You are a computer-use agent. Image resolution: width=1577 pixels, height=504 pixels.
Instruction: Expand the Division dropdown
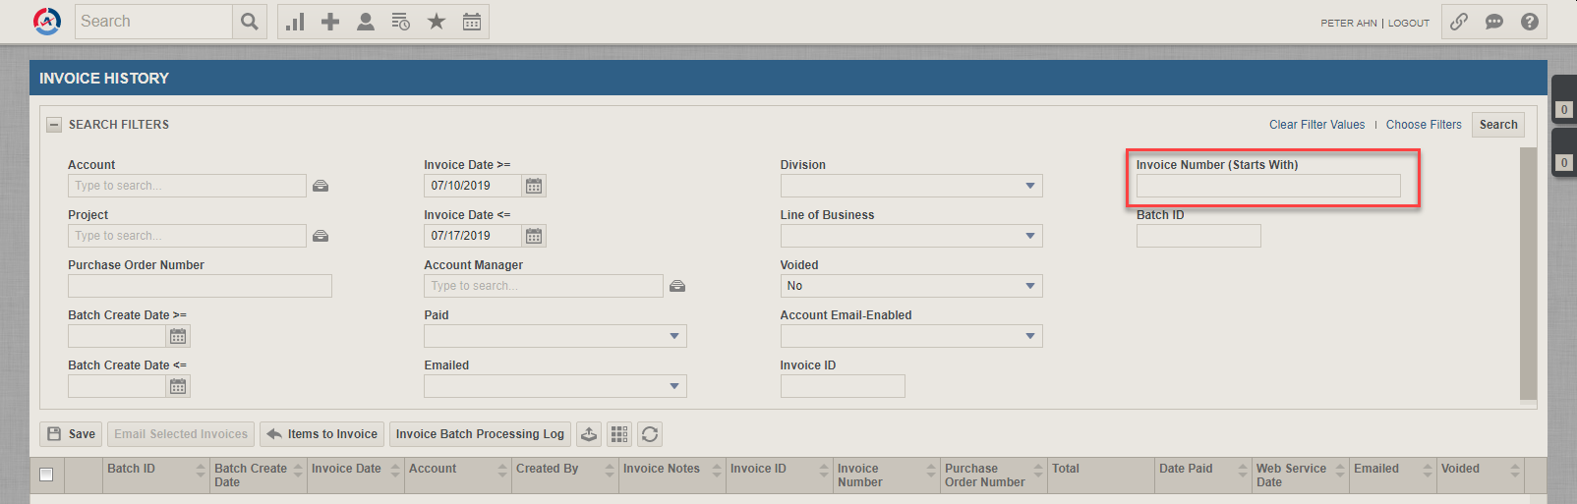(1029, 186)
